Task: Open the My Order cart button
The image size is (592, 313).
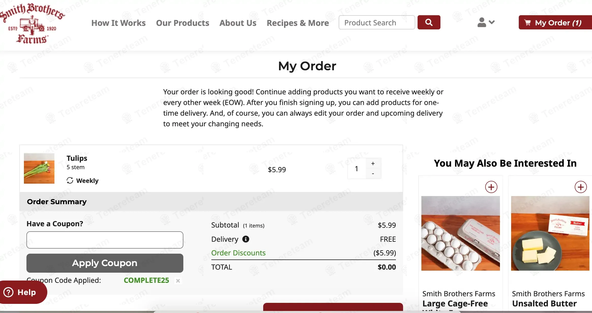Action: (555, 23)
